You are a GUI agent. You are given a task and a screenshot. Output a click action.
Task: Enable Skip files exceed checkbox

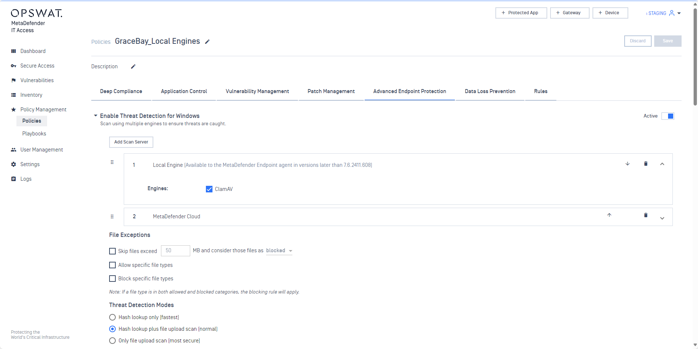coord(112,251)
